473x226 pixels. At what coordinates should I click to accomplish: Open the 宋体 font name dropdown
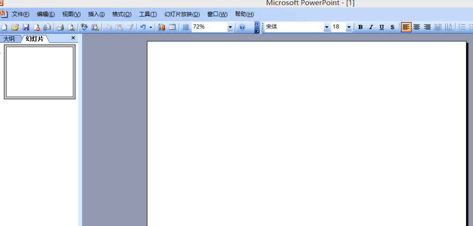326,27
